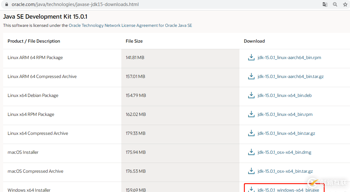Bookmark this page with the star icon

[x=345, y=4]
